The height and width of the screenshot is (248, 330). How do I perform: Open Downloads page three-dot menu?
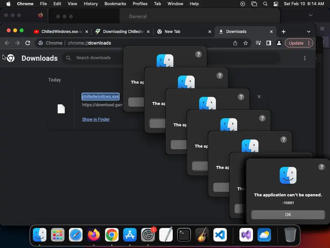(305, 58)
